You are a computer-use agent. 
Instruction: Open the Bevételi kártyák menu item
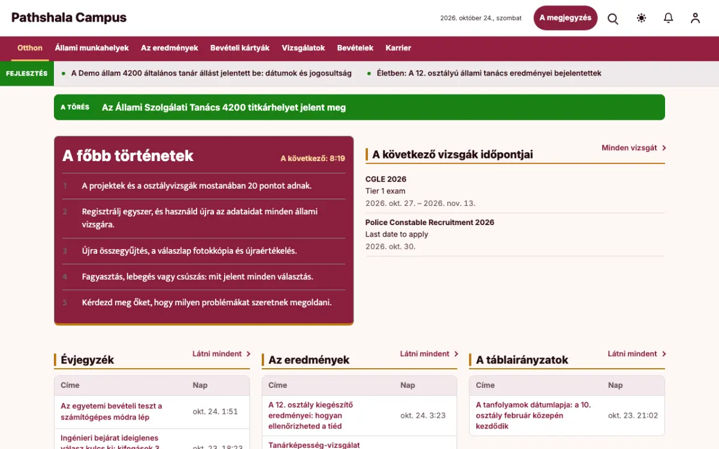[240, 48]
